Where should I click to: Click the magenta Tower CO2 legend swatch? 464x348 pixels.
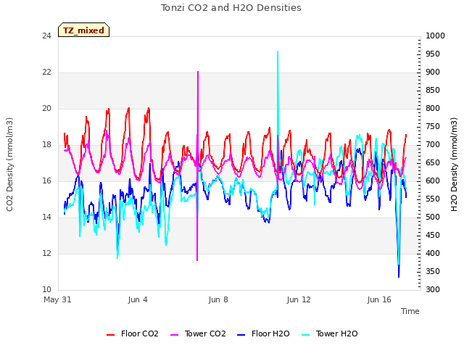tap(175, 335)
